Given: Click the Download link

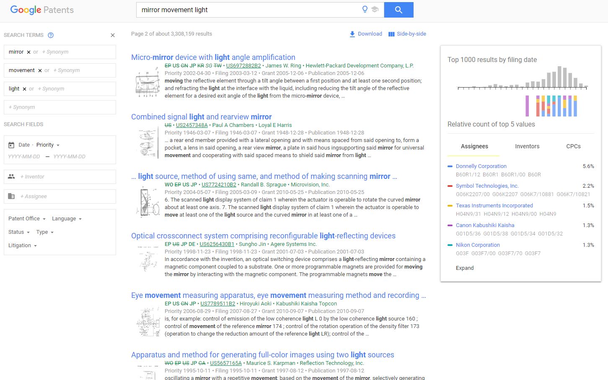Looking at the screenshot, I should click(x=370, y=34).
